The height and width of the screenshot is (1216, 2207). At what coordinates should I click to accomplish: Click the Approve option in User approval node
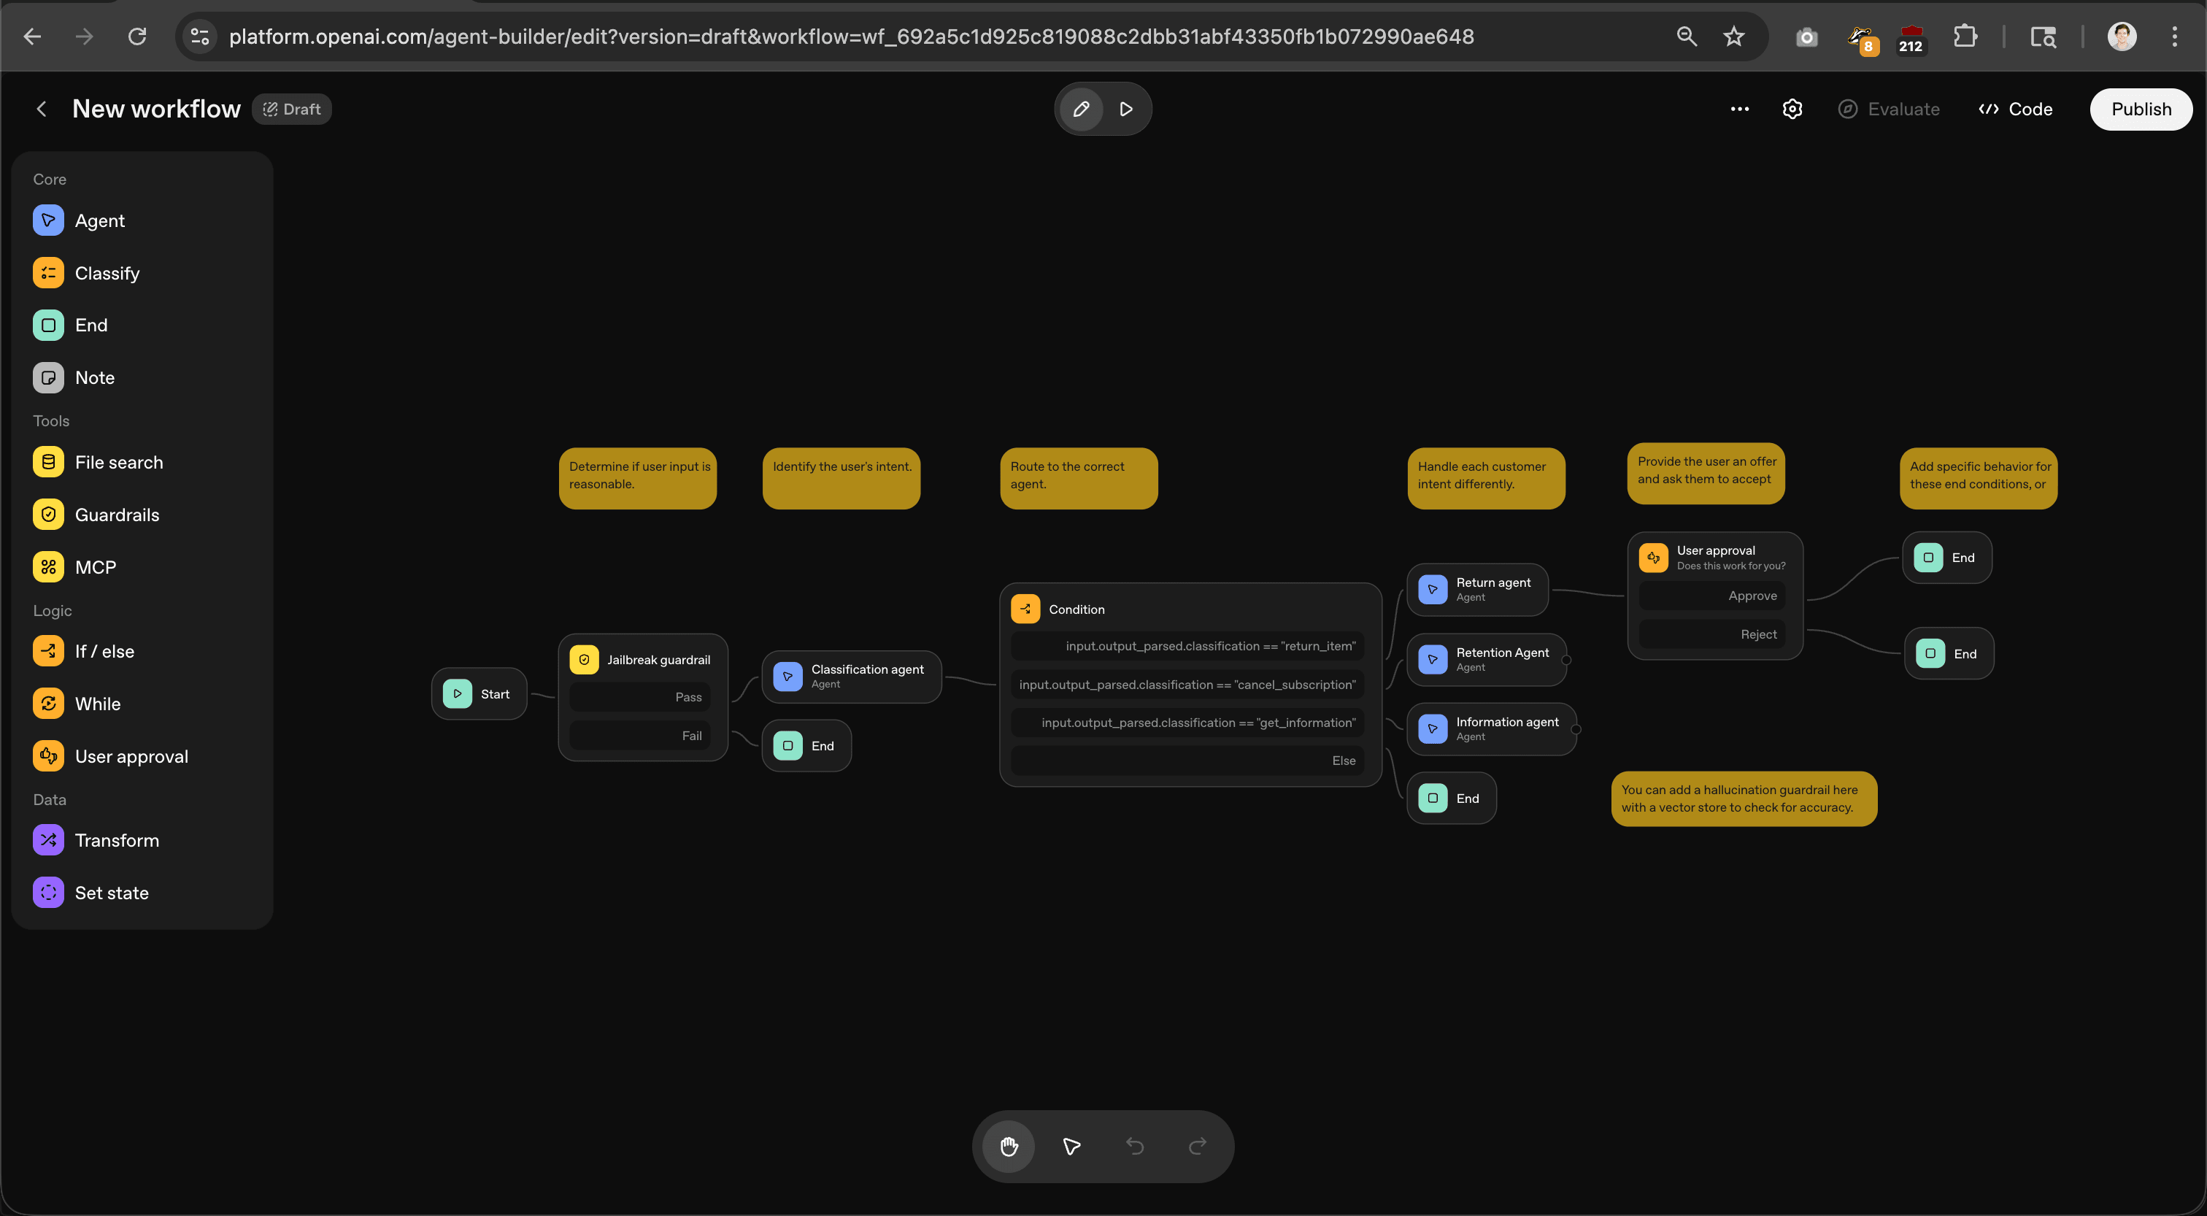click(1713, 596)
